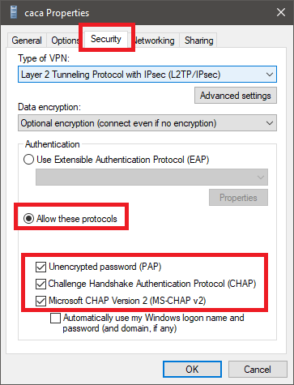This screenshot has width=294, height=385.
Task: Open the Options tab
Action: [65, 41]
